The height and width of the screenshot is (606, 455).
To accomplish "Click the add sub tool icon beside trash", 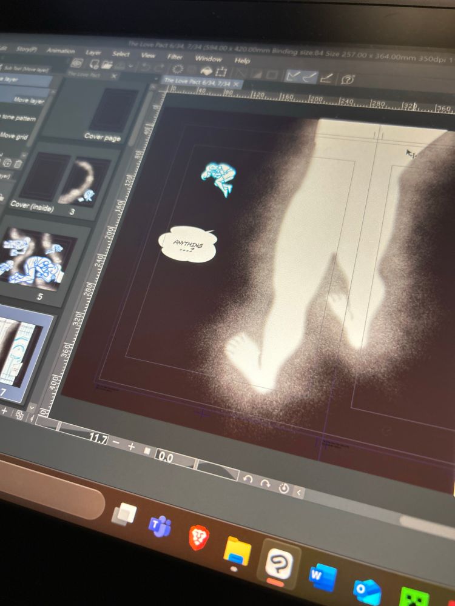I will (x=8, y=163).
